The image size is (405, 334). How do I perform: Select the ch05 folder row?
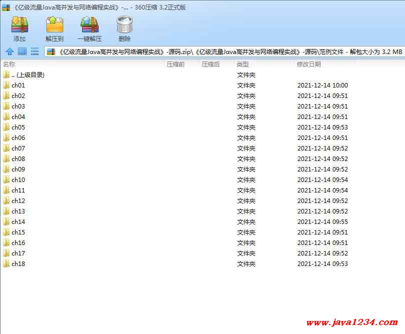18,127
